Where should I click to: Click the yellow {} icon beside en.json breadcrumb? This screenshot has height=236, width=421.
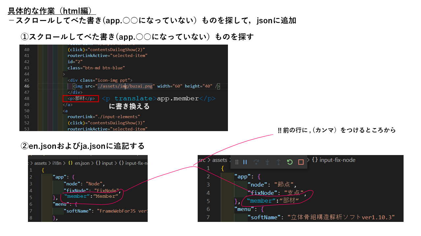pyautogui.click(x=70, y=163)
